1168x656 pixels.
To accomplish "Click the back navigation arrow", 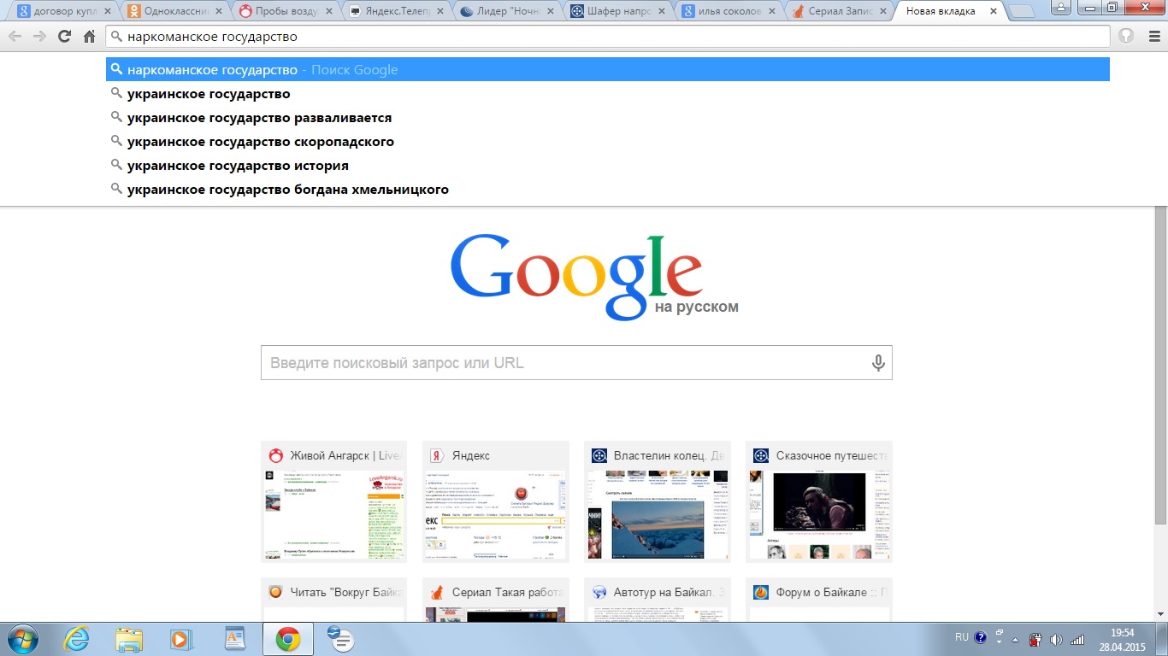I will click(15, 37).
